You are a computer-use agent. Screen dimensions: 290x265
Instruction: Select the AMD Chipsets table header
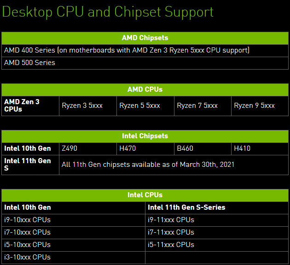point(145,38)
